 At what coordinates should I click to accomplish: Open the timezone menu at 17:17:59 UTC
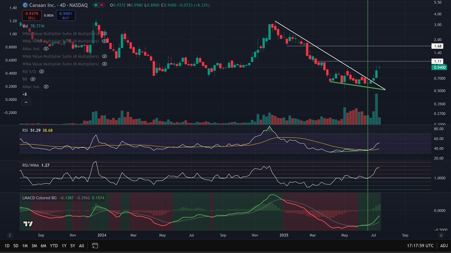tap(421, 246)
